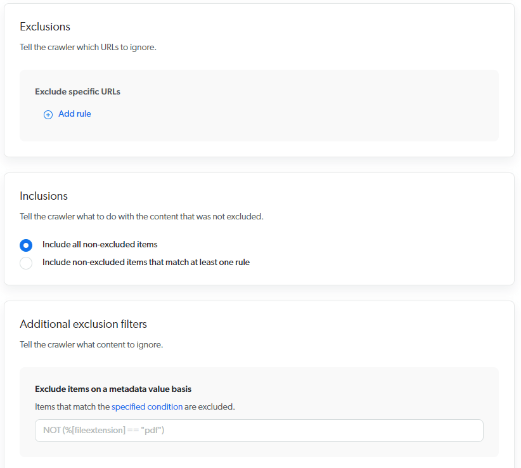Click the "Add rule" link text
521x468 pixels.
pos(75,114)
